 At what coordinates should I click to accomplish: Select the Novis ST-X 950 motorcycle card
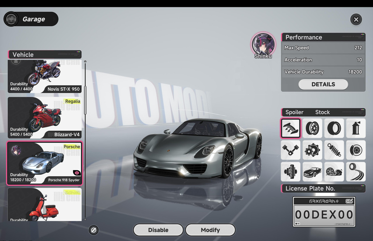tap(45, 76)
